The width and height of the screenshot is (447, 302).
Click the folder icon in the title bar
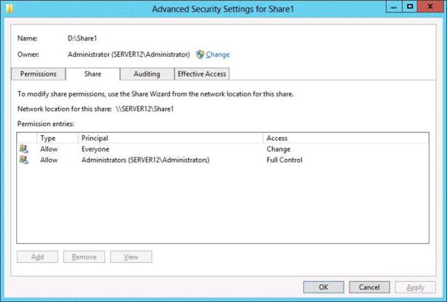pyautogui.click(x=9, y=8)
